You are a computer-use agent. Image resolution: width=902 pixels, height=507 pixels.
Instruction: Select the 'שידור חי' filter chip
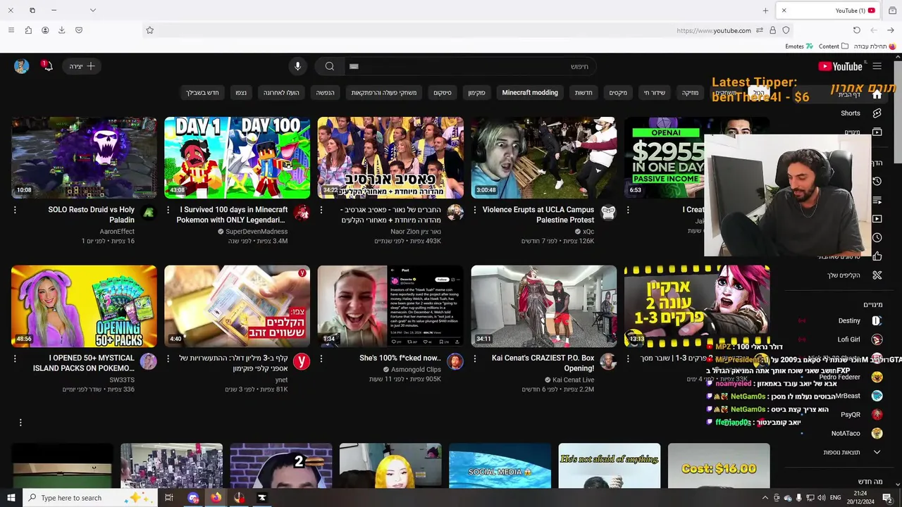654,92
